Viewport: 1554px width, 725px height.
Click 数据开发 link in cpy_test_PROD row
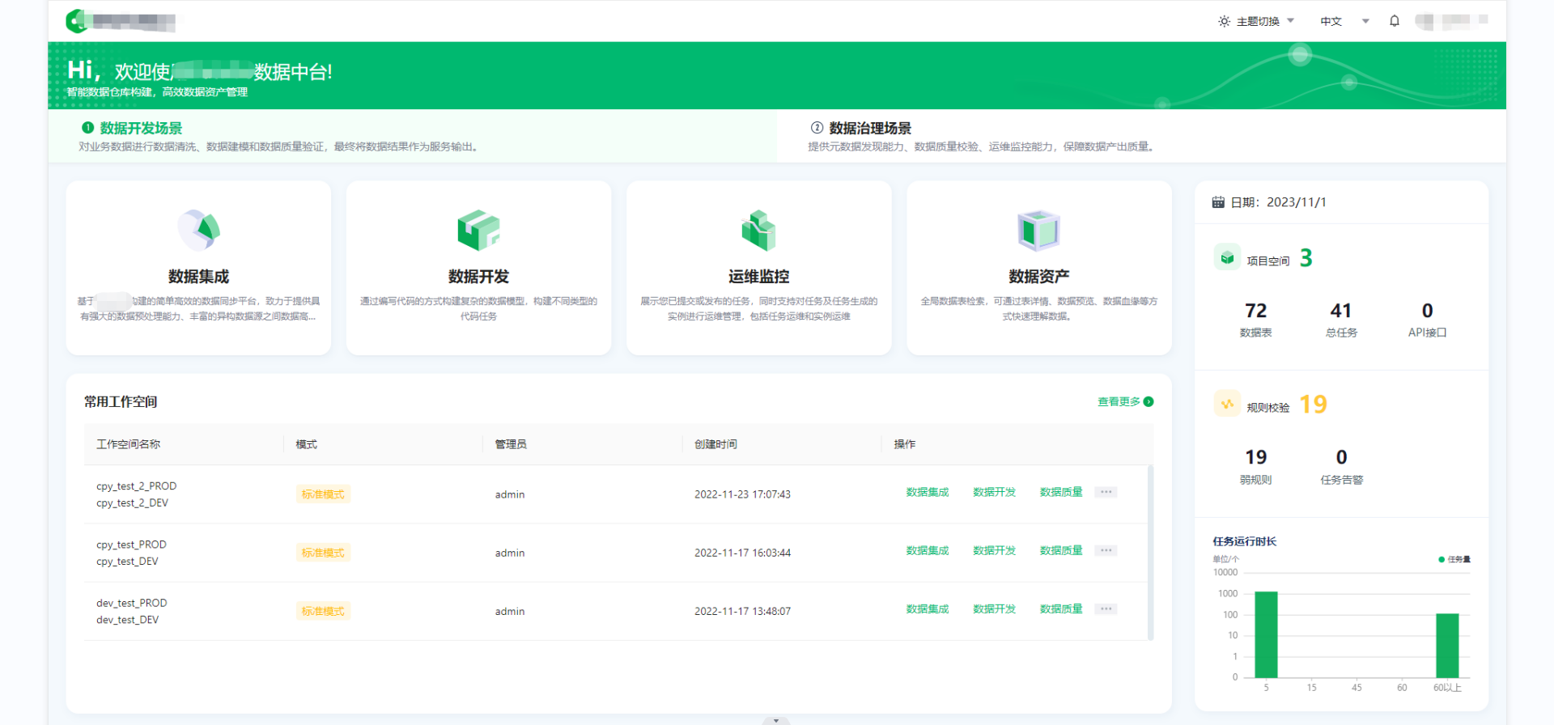(994, 550)
